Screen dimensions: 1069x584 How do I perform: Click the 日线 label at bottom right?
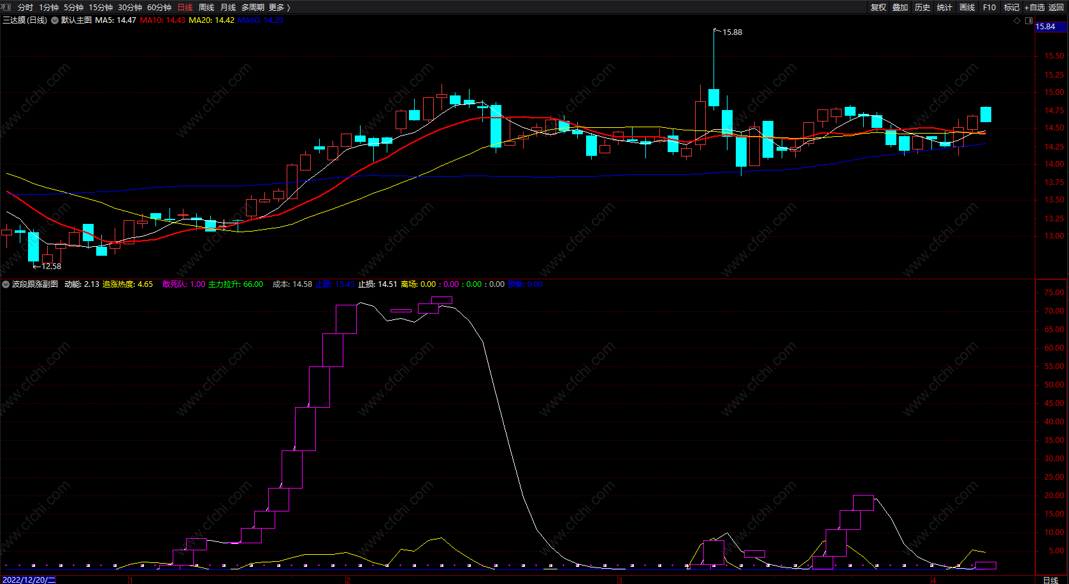1051,580
